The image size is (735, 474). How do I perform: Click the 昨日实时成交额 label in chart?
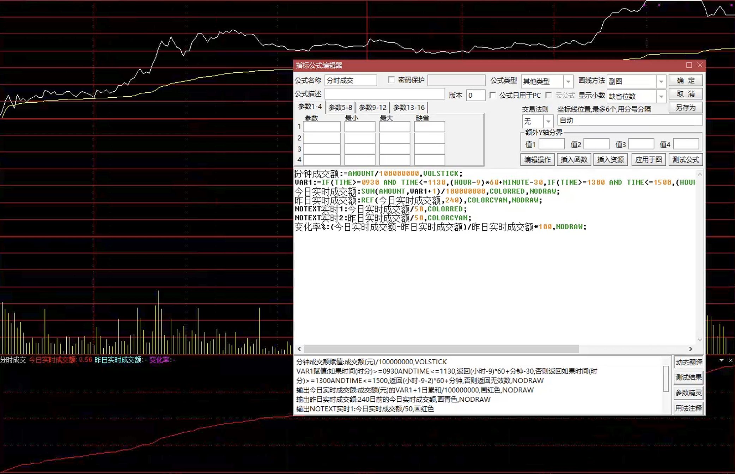(118, 360)
